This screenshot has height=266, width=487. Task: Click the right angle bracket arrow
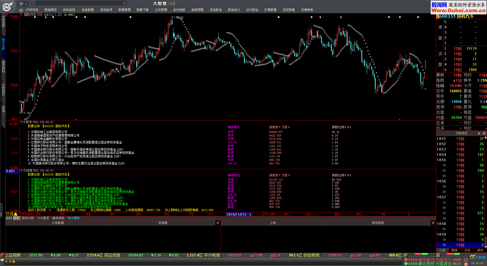(10, 261)
